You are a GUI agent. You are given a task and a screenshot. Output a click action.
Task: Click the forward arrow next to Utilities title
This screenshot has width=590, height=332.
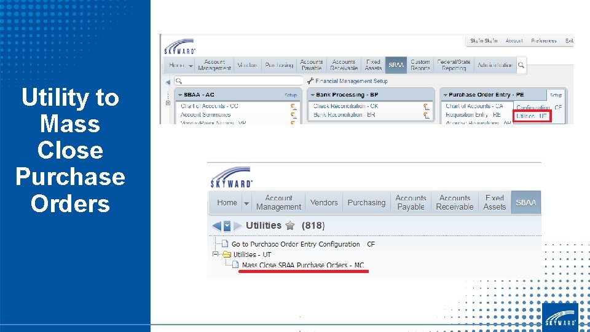pyautogui.click(x=237, y=226)
